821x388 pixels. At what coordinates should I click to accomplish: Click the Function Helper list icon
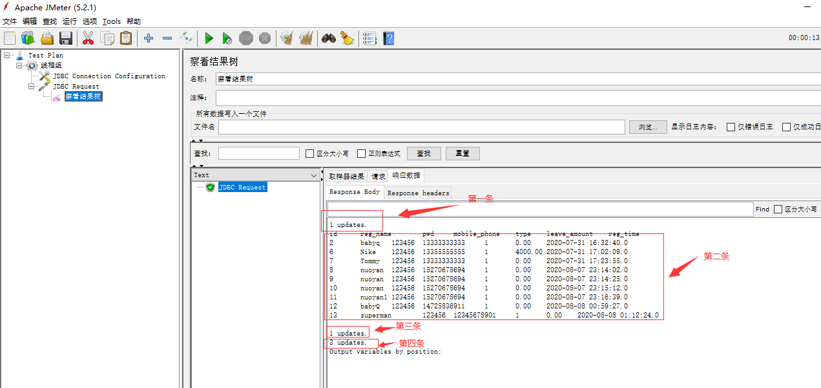coord(369,38)
